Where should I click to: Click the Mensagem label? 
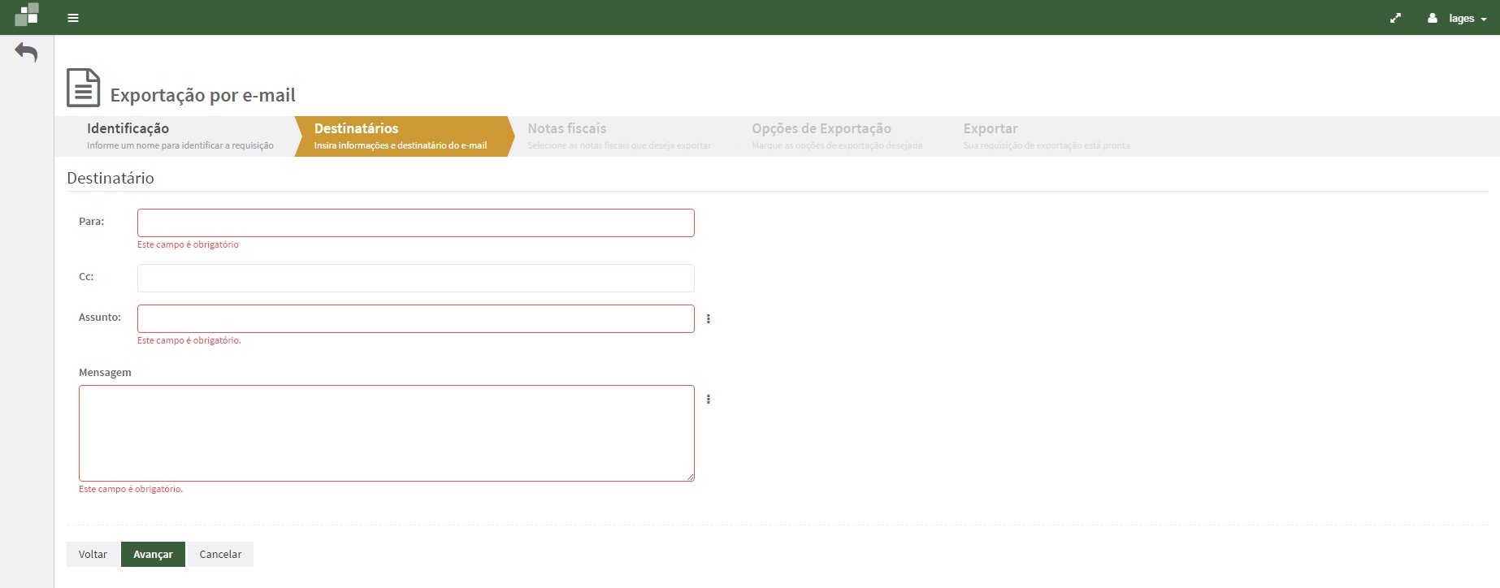coord(105,373)
